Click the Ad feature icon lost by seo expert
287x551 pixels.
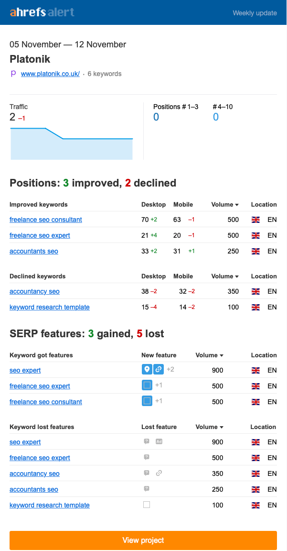click(x=159, y=441)
